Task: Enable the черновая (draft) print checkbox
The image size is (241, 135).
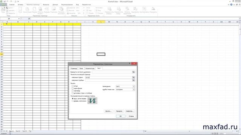Action: click(x=73, y=91)
